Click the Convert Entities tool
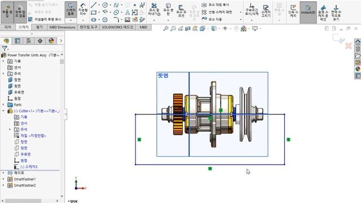Image resolution: width=361 pixels, height=203 pixels. tap(168, 9)
